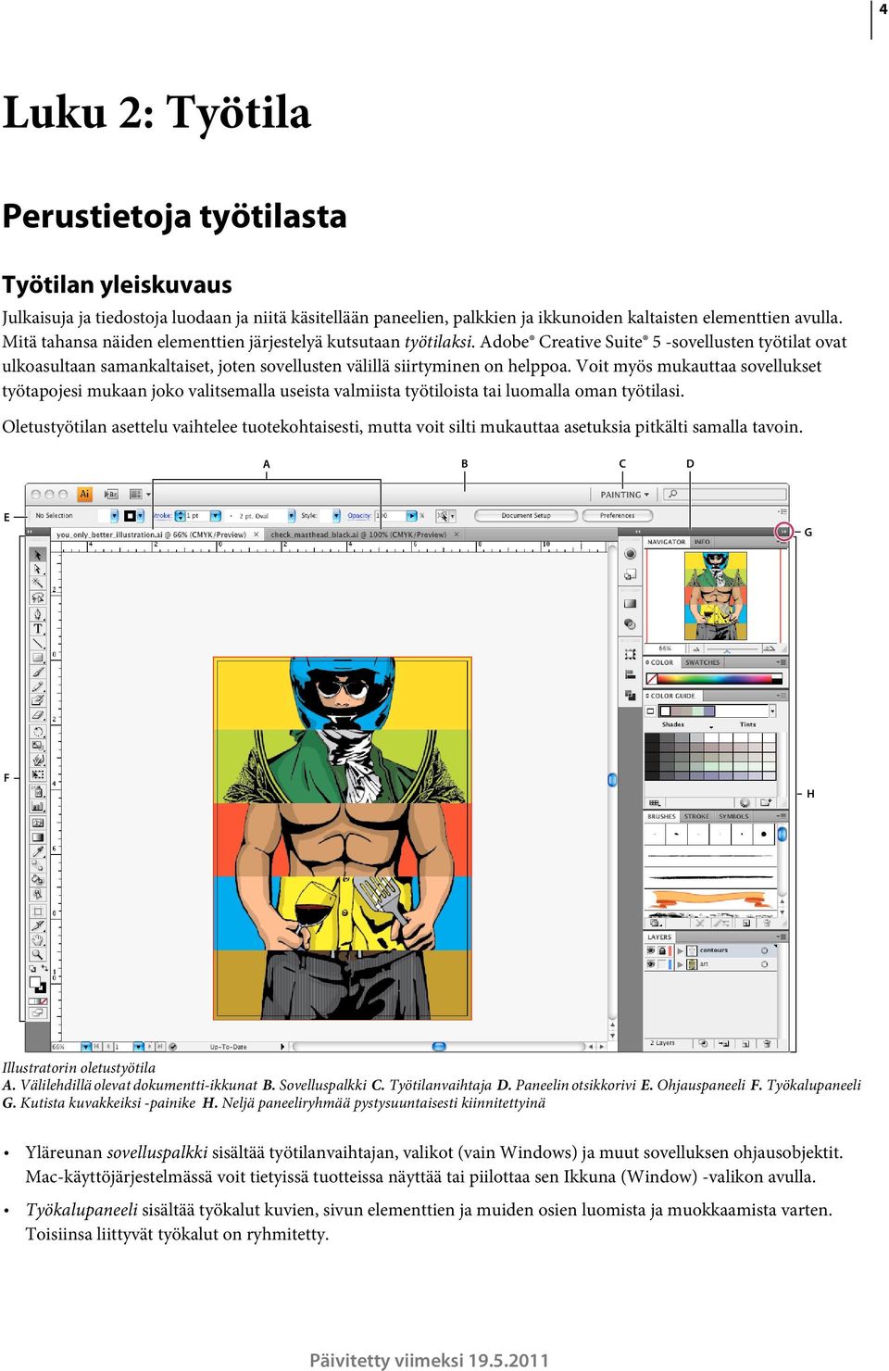Click the Opacity link in control panel
Image resolution: width=889 pixels, height=1371 pixels.
359,515
